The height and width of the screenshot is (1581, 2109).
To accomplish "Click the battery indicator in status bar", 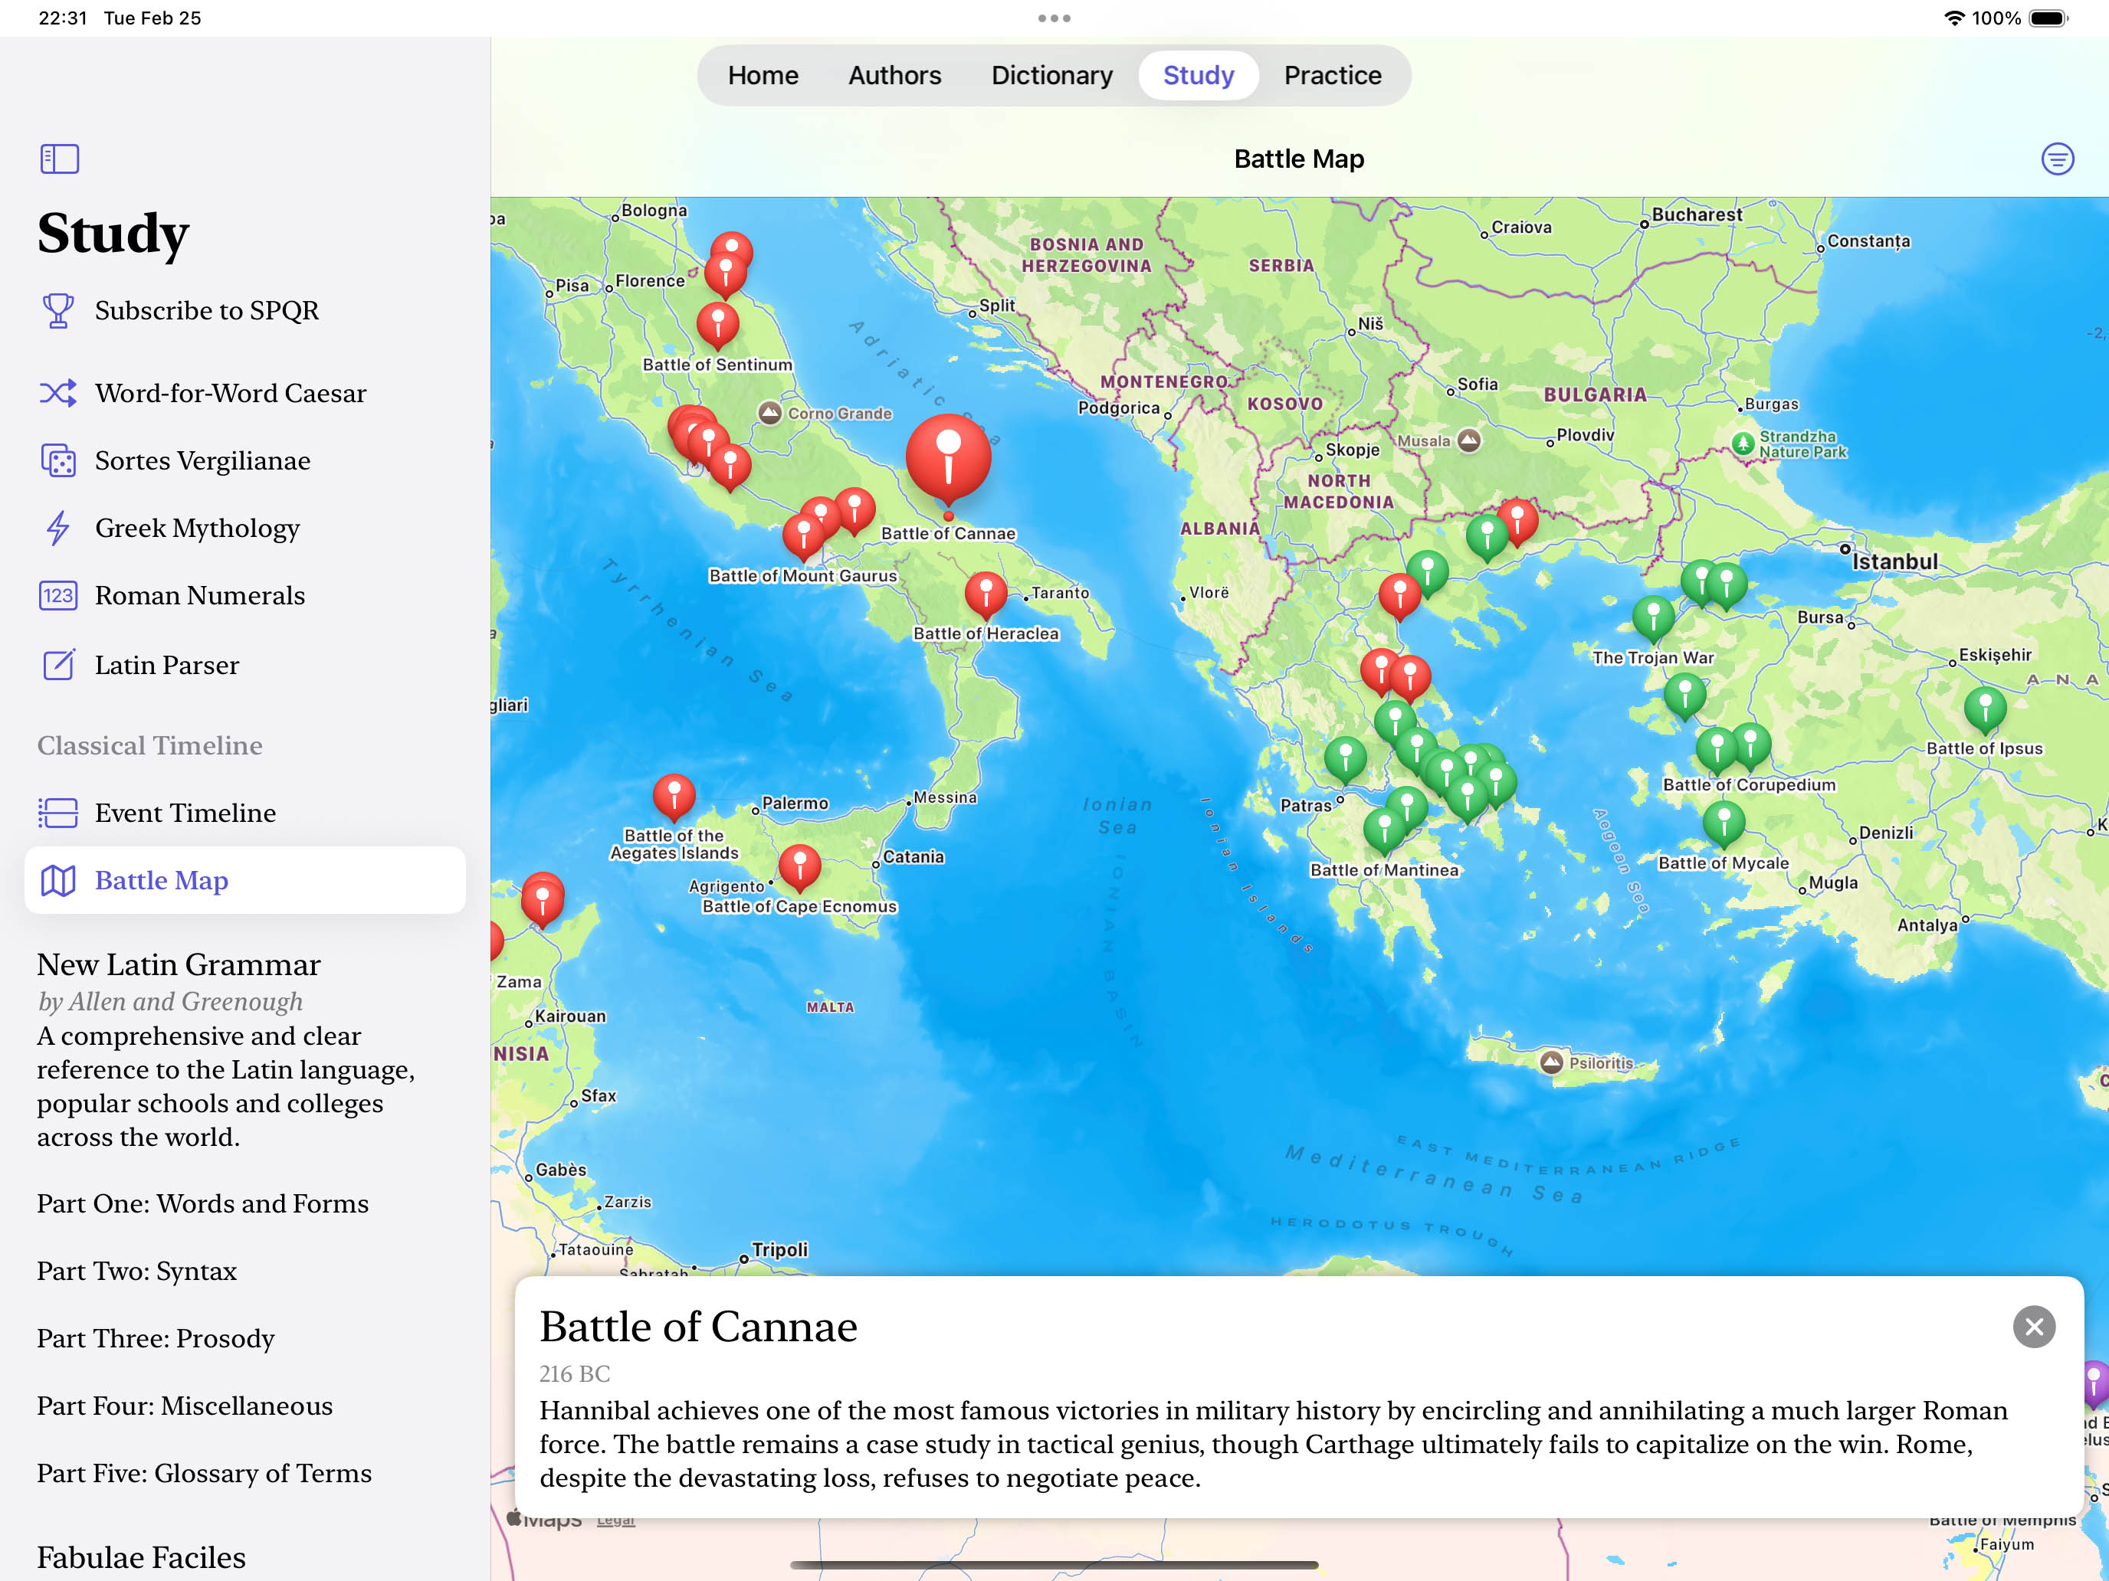I will [2048, 18].
